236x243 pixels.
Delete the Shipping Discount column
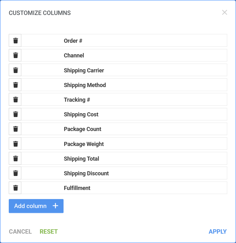point(15,173)
